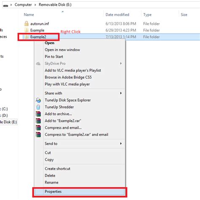The width and height of the screenshot is (200, 200).
Task: Select the autorun.inf locked folder icon
Action: 27,24
